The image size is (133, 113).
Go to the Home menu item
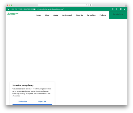coord(38,15)
